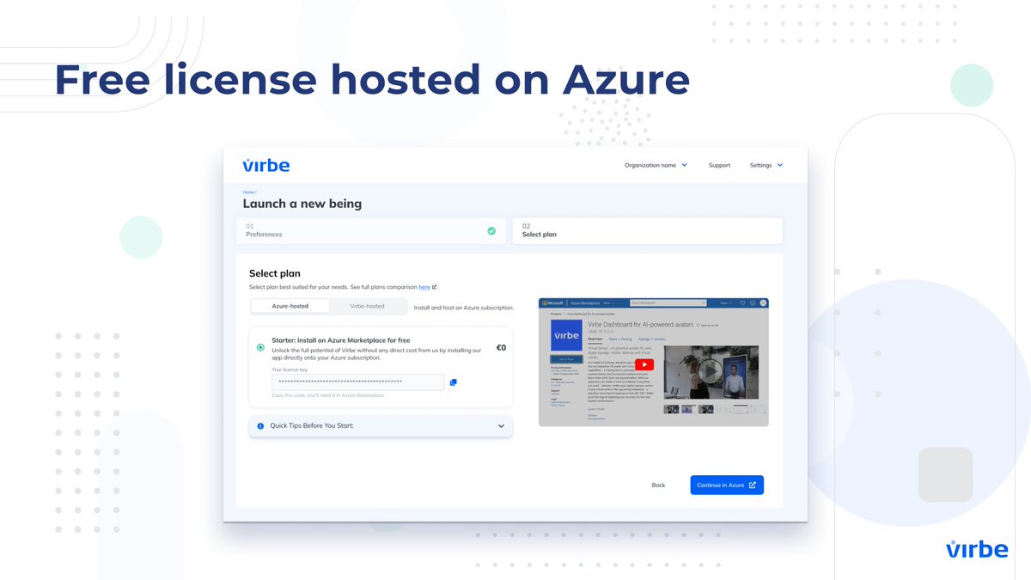Click the Virbe tile in the marketplace preview
The width and height of the screenshot is (1031, 580).
566,335
